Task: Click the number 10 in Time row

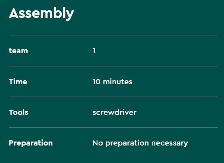Action: 97,82
